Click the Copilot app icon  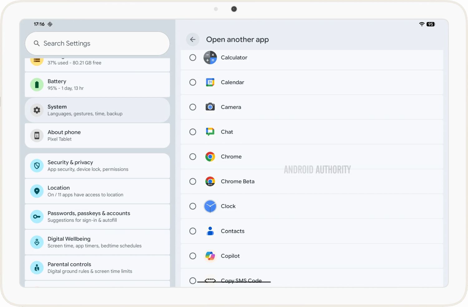(210, 256)
